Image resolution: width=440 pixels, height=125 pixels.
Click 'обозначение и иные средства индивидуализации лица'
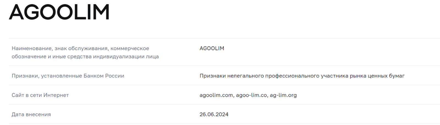pos(85,57)
